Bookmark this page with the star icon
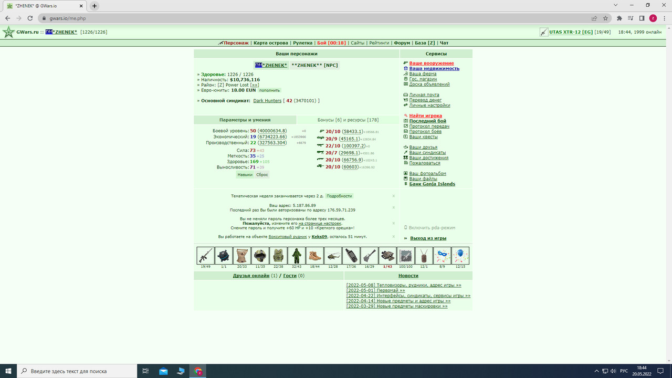Viewport: 672px width, 378px height. [605, 18]
